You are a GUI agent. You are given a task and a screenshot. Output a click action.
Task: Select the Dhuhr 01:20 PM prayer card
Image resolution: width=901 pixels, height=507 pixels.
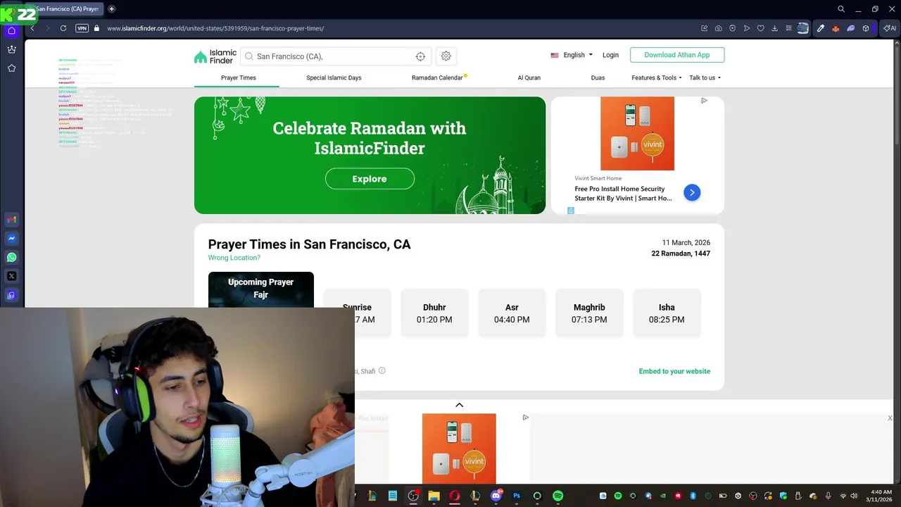[x=434, y=313]
